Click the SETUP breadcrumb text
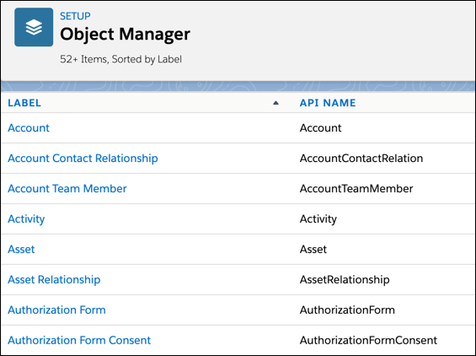 tap(75, 16)
